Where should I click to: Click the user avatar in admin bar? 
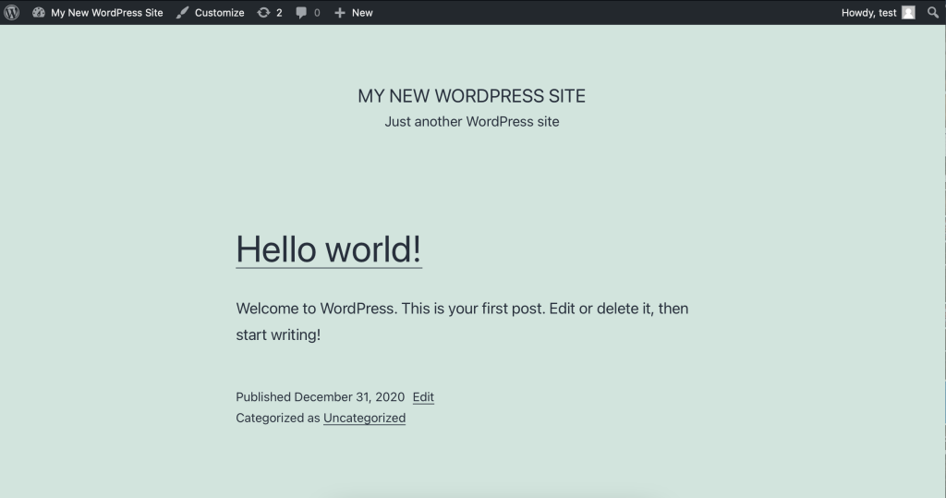click(908, 13)
